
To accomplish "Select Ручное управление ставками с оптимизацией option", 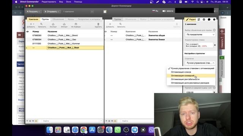I will click(x=191, y=68).
